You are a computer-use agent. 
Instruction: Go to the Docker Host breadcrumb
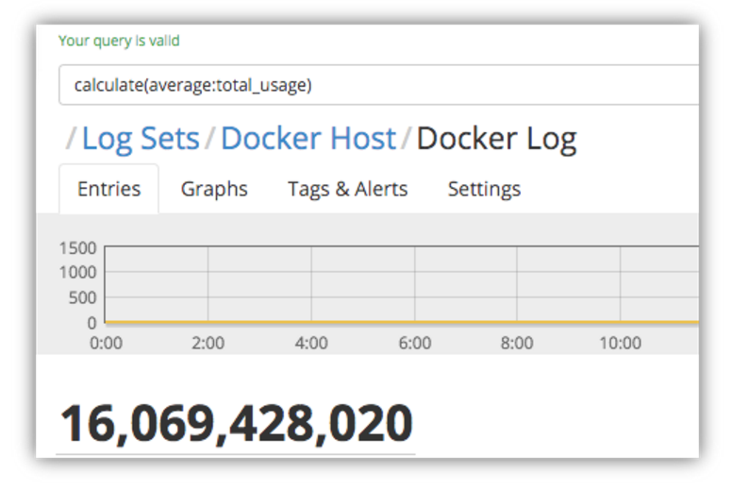click(x=308, y=139)
